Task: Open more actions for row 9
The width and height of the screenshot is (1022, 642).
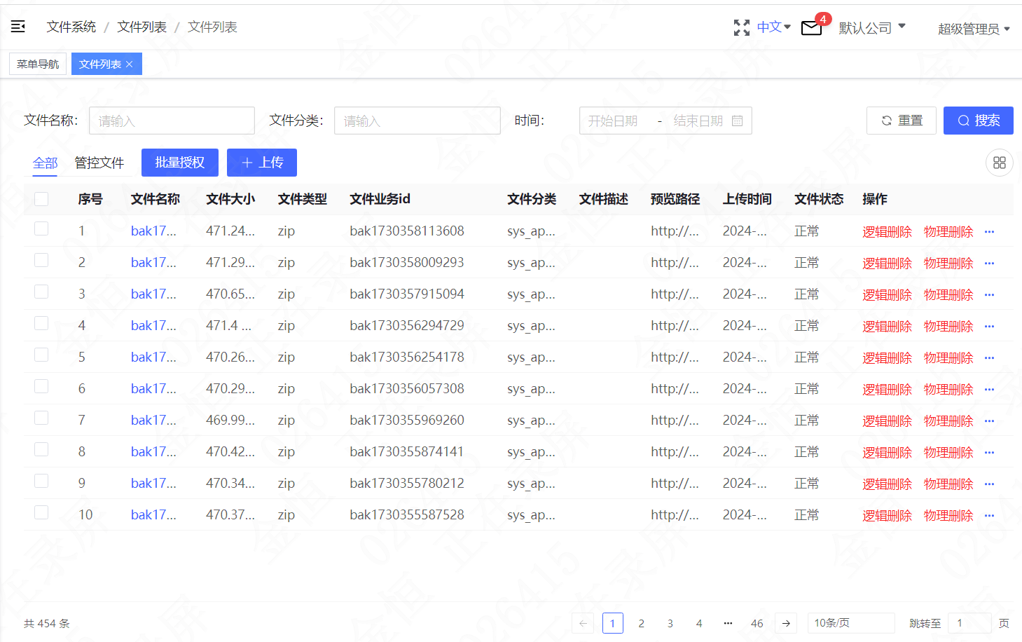Action: [989, 484]
